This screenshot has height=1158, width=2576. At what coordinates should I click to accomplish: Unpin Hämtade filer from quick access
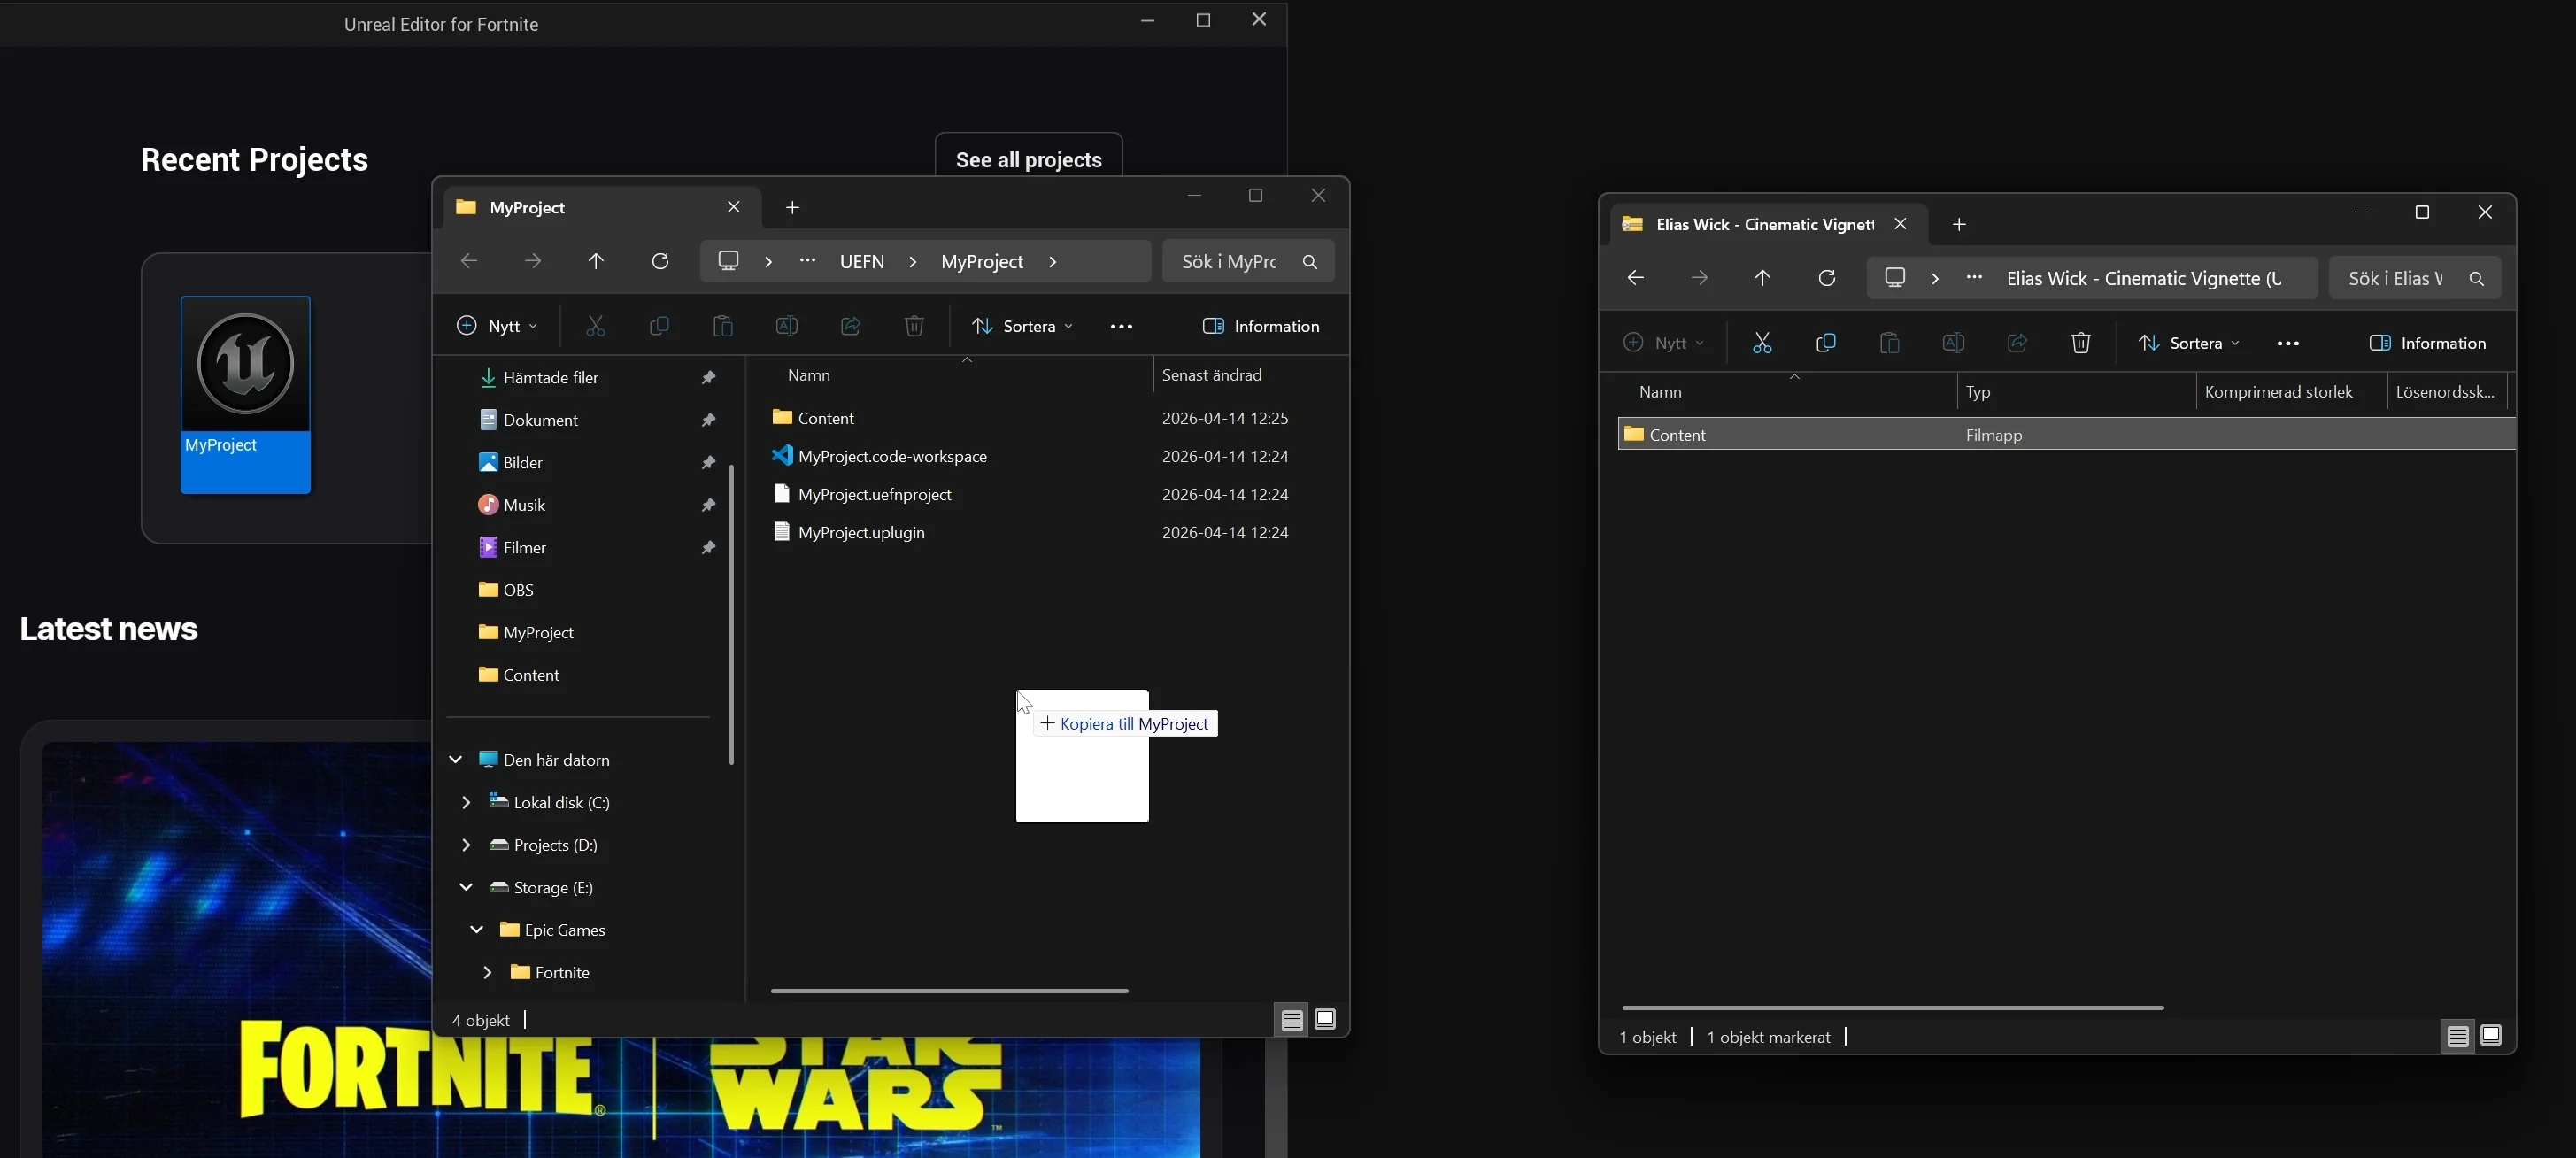tap(709, 378)
